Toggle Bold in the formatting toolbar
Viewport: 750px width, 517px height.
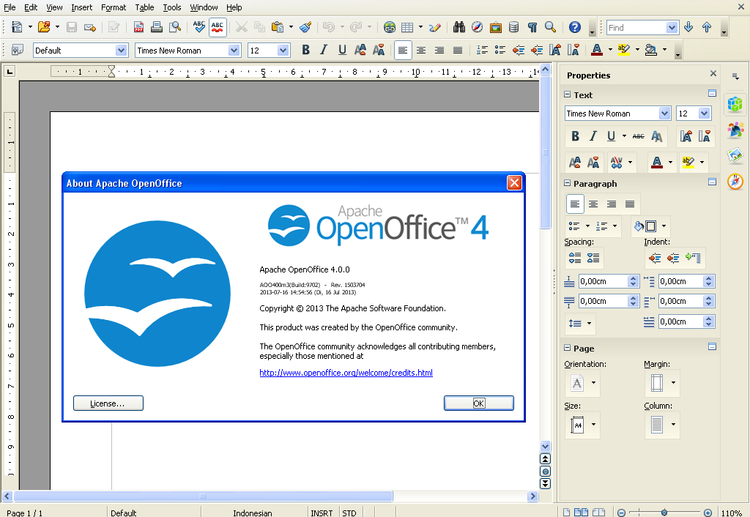(x=305, y=50)
